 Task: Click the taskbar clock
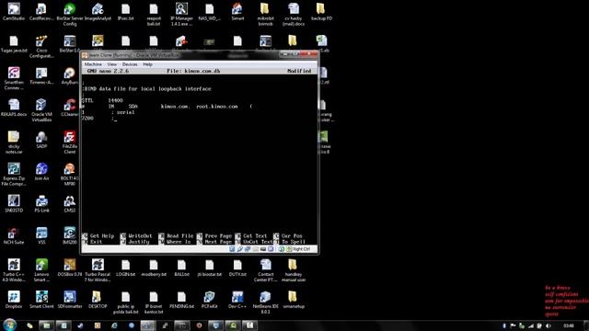coord(569,325)
